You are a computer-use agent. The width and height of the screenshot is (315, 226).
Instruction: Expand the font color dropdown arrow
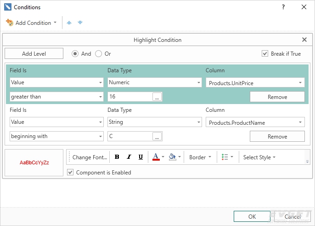point(163,157)
